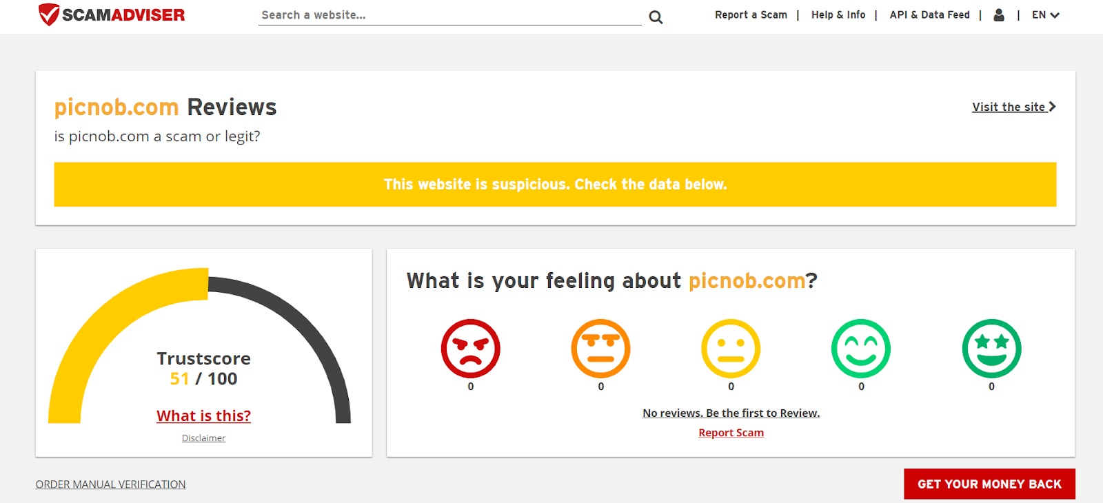Open the API & Data Feed menu

pyautogui.click(x=929, y=15)
